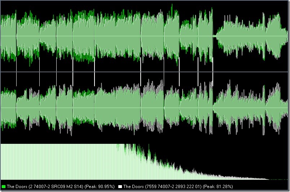Click the "(Peak: 90.95%)" value
The image size is (290, 192).
click(100, 187)
